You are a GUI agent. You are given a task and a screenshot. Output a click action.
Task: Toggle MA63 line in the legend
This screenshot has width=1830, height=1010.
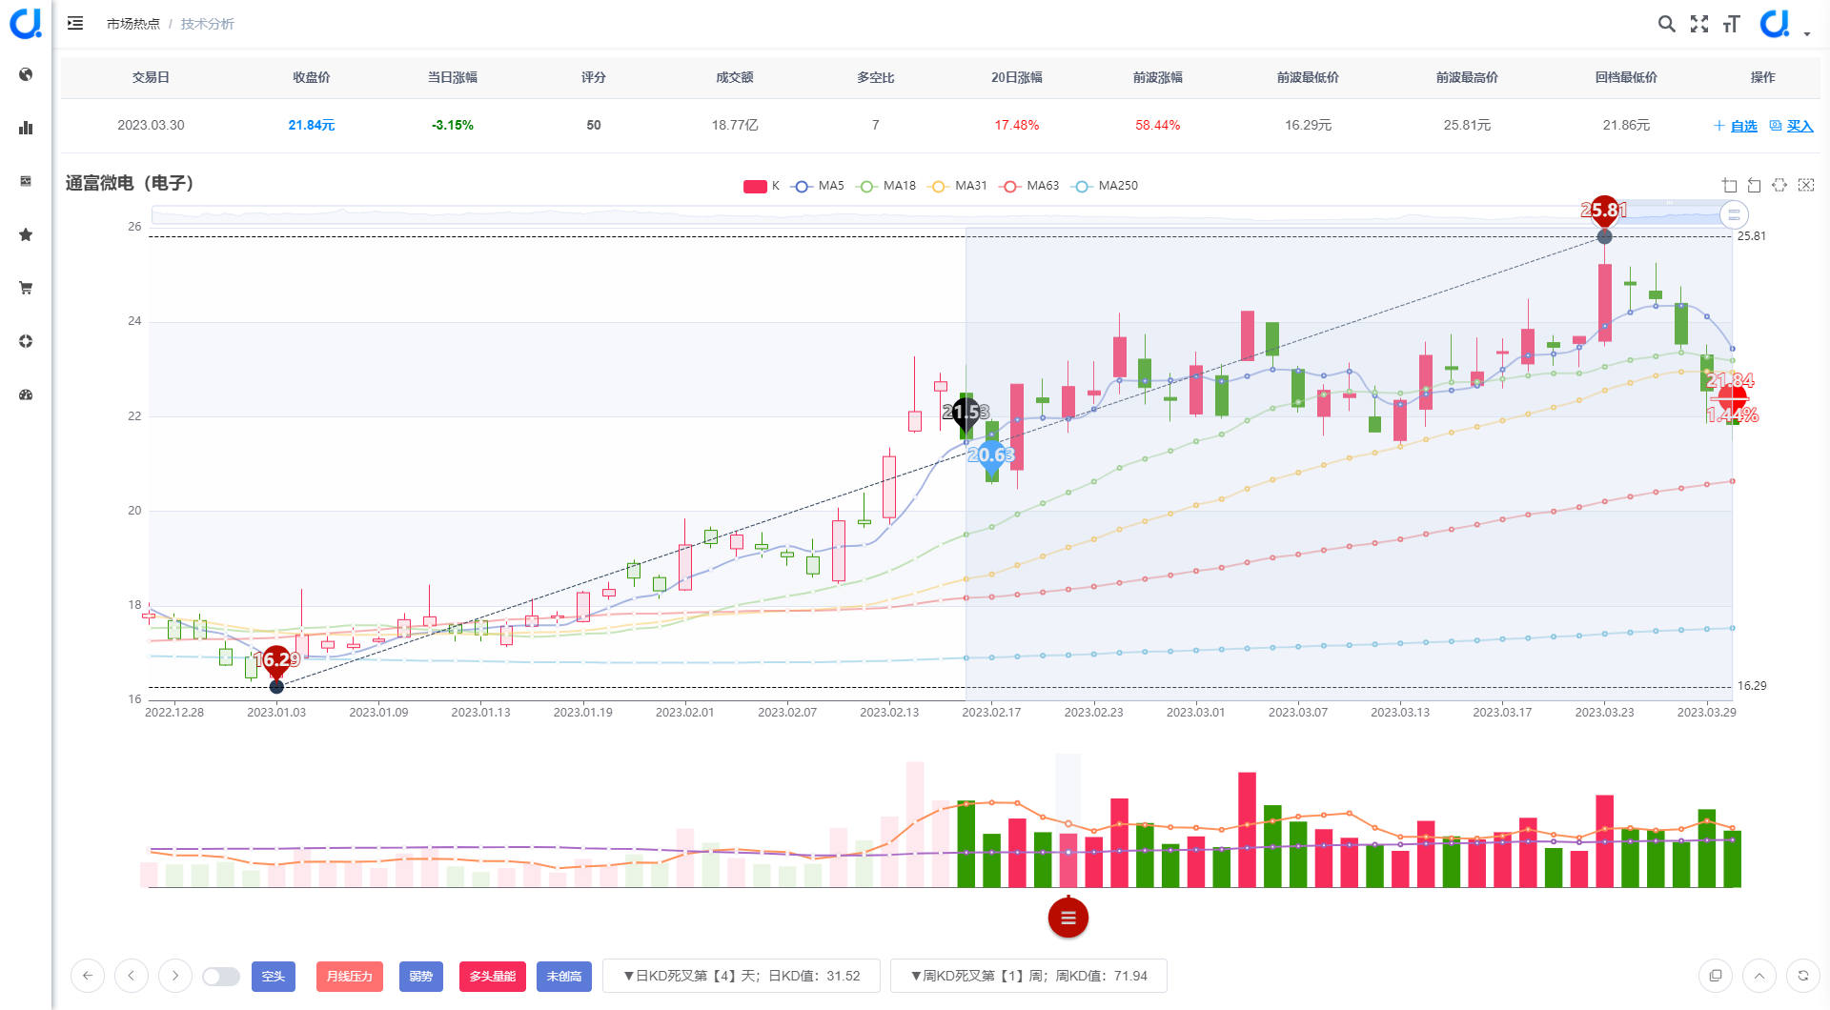(1029, 186)
